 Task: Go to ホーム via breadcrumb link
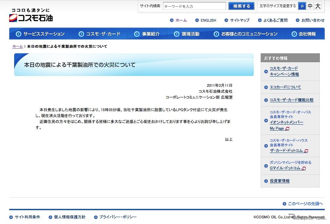coord(17,46)
